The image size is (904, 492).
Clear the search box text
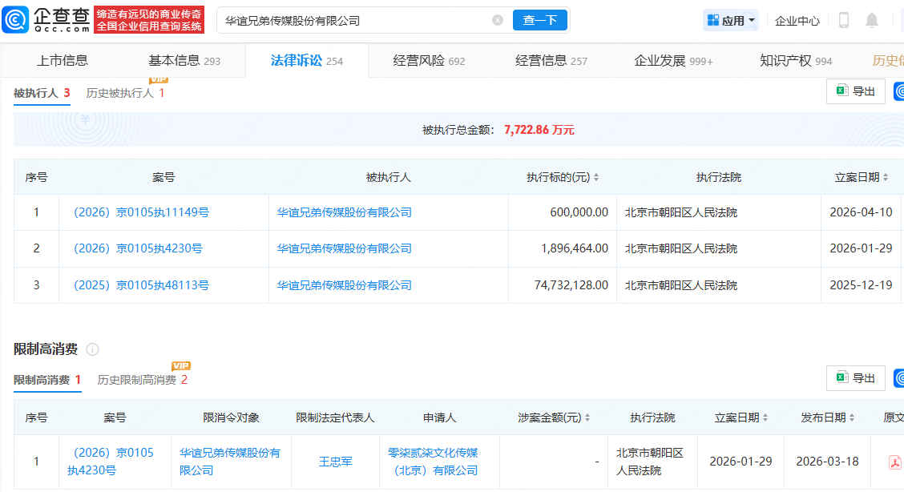tap(498, 21)
